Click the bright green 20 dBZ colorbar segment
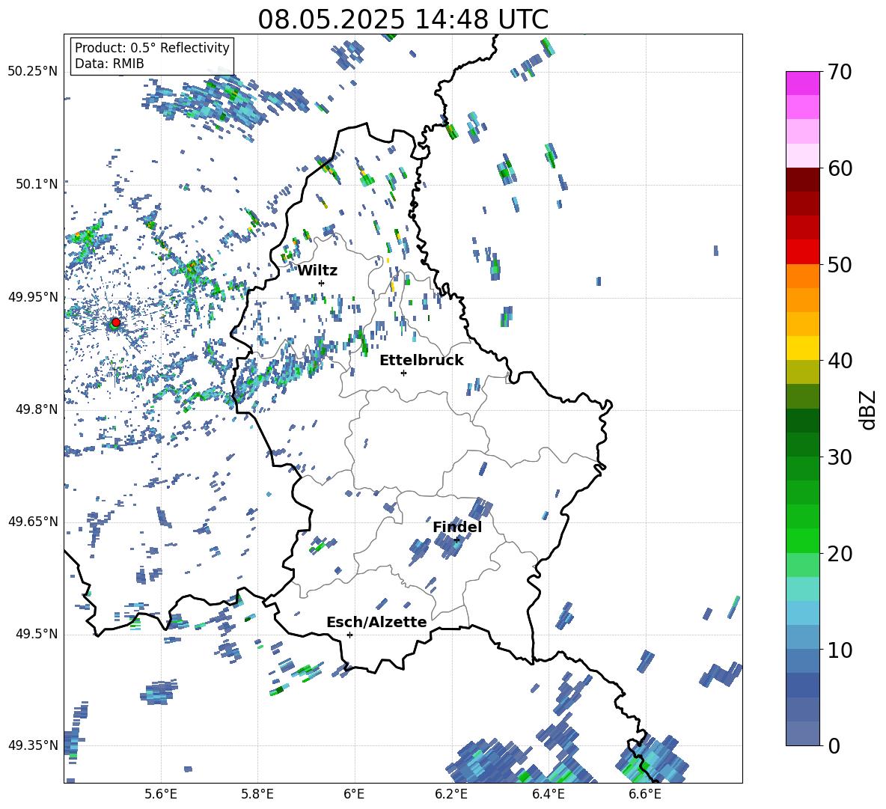The image size is (886, 809). [x=802, y=540]
